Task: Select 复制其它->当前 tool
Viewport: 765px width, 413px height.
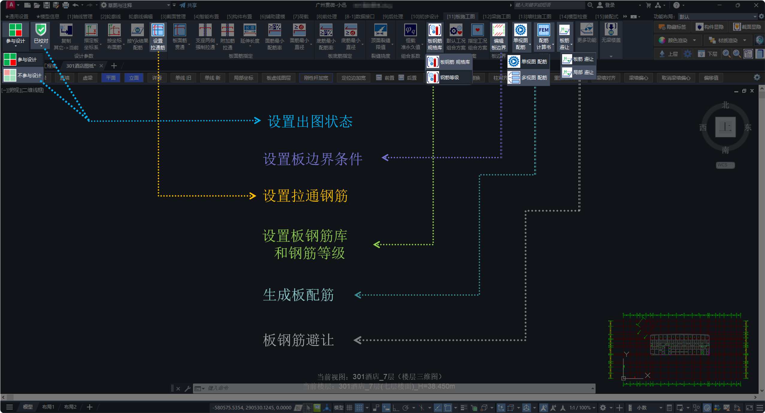Action: pos(66,37)
